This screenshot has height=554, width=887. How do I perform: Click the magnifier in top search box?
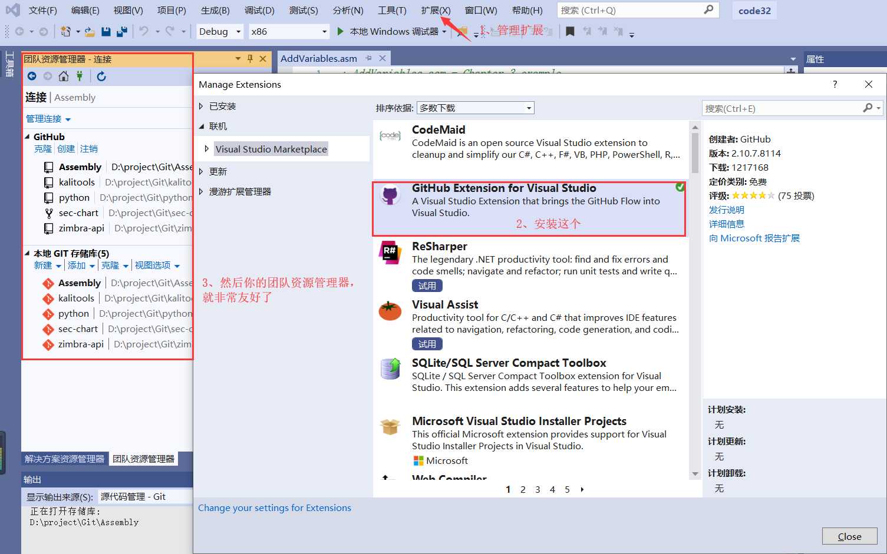click(708, 9)
